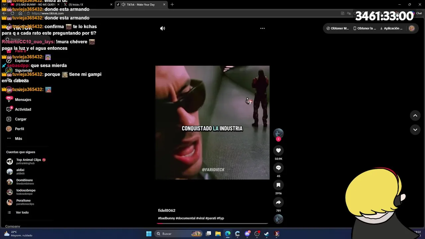Open the Windows Start menu
This screenshot has height=239, width=425.
149,234
